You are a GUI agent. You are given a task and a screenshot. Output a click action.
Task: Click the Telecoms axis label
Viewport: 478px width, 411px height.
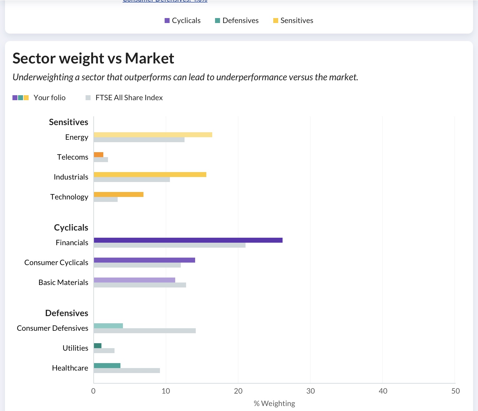(x=73, y=157)
